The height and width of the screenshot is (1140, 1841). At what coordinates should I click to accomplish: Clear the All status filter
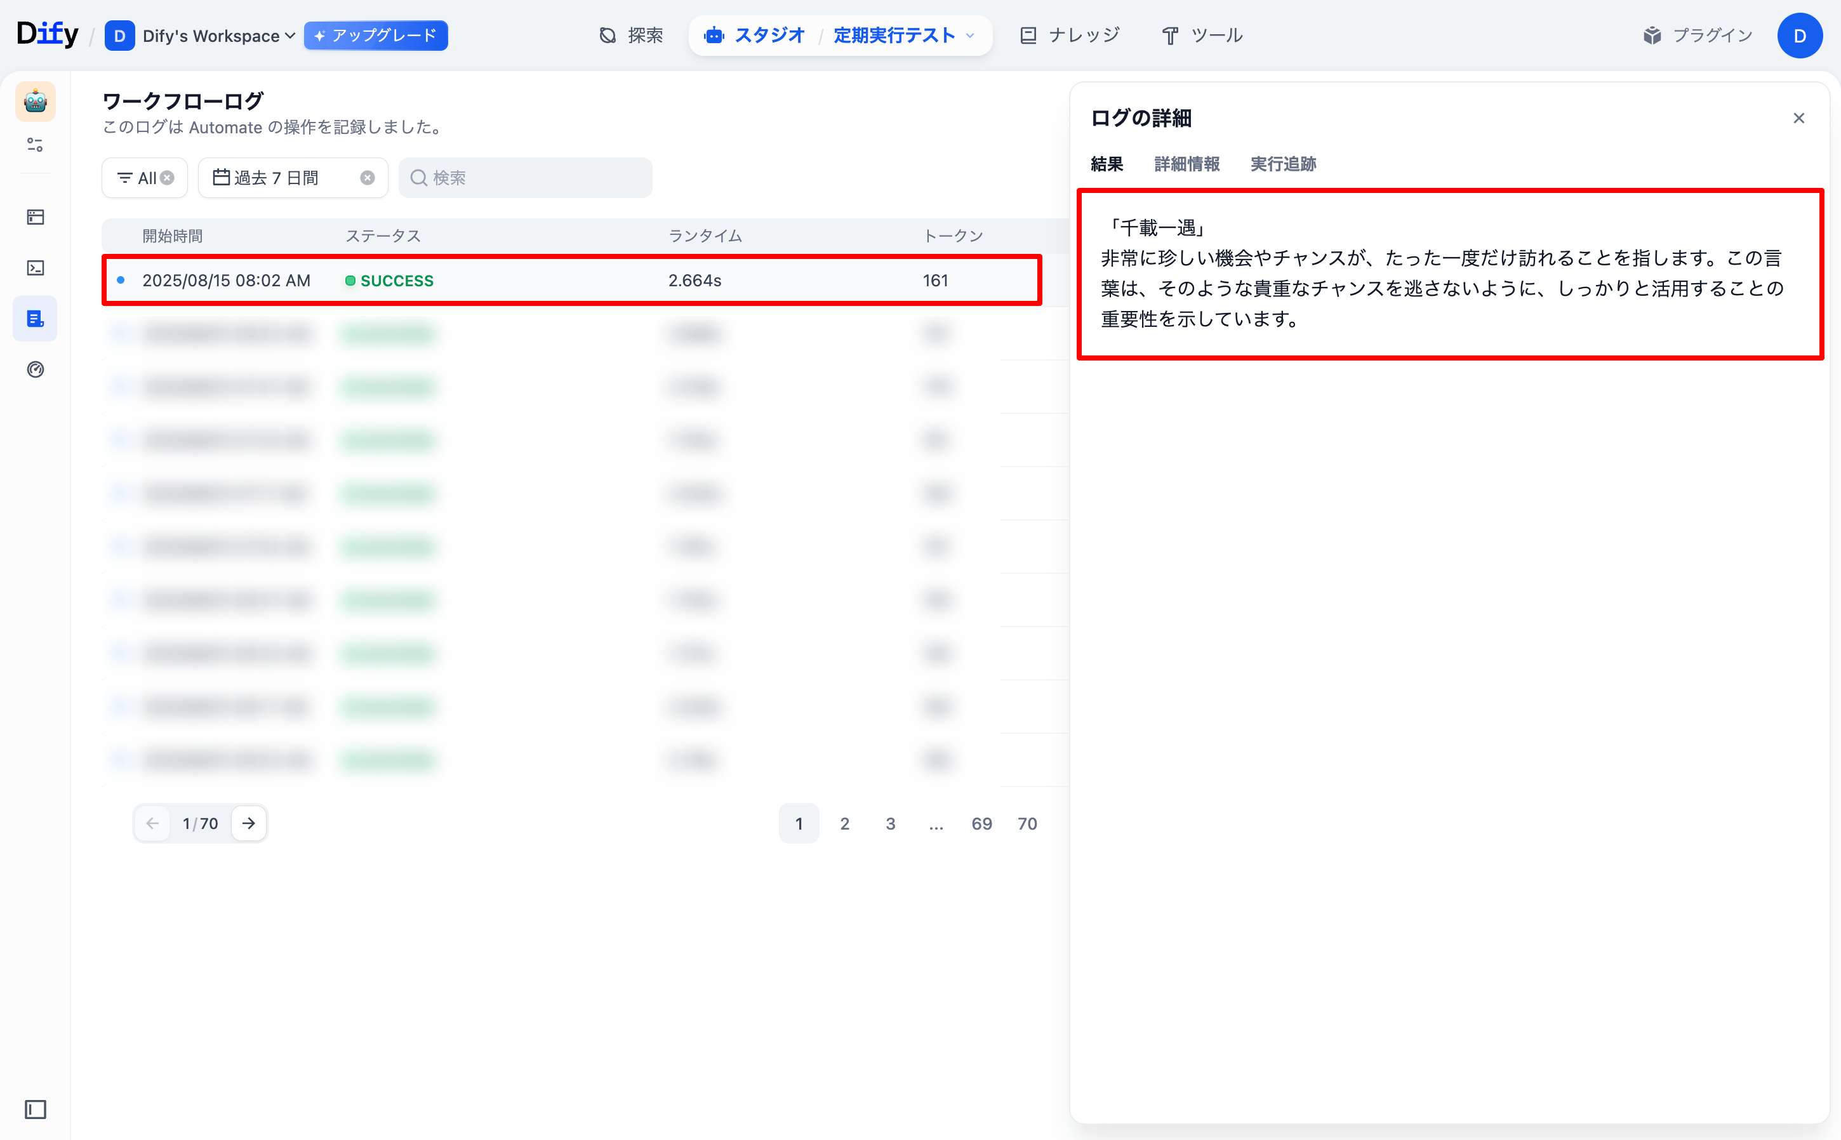(x=168, y=178)
